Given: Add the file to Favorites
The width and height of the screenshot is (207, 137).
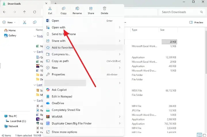Looking at the screenshot, I should tap(84, 47).
